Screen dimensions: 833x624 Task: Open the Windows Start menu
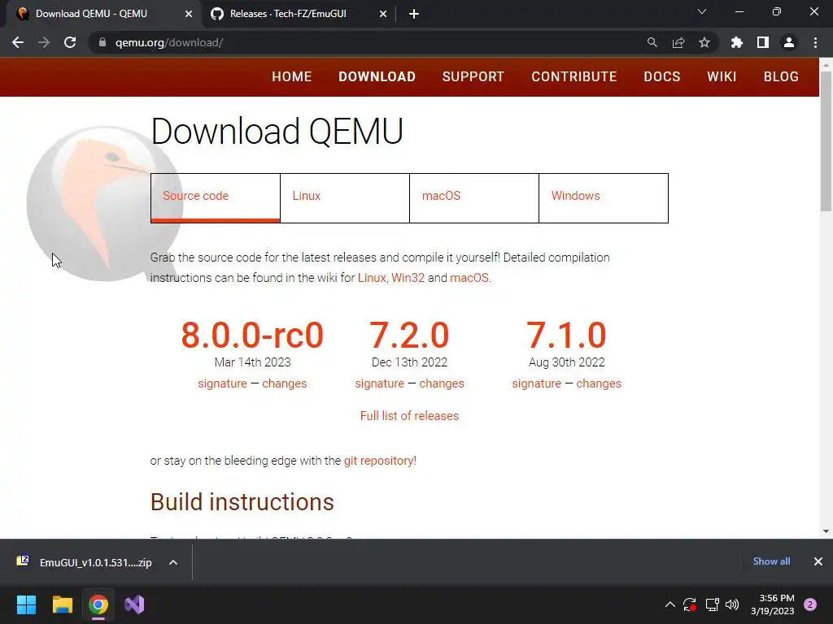(x=26, y=604)
